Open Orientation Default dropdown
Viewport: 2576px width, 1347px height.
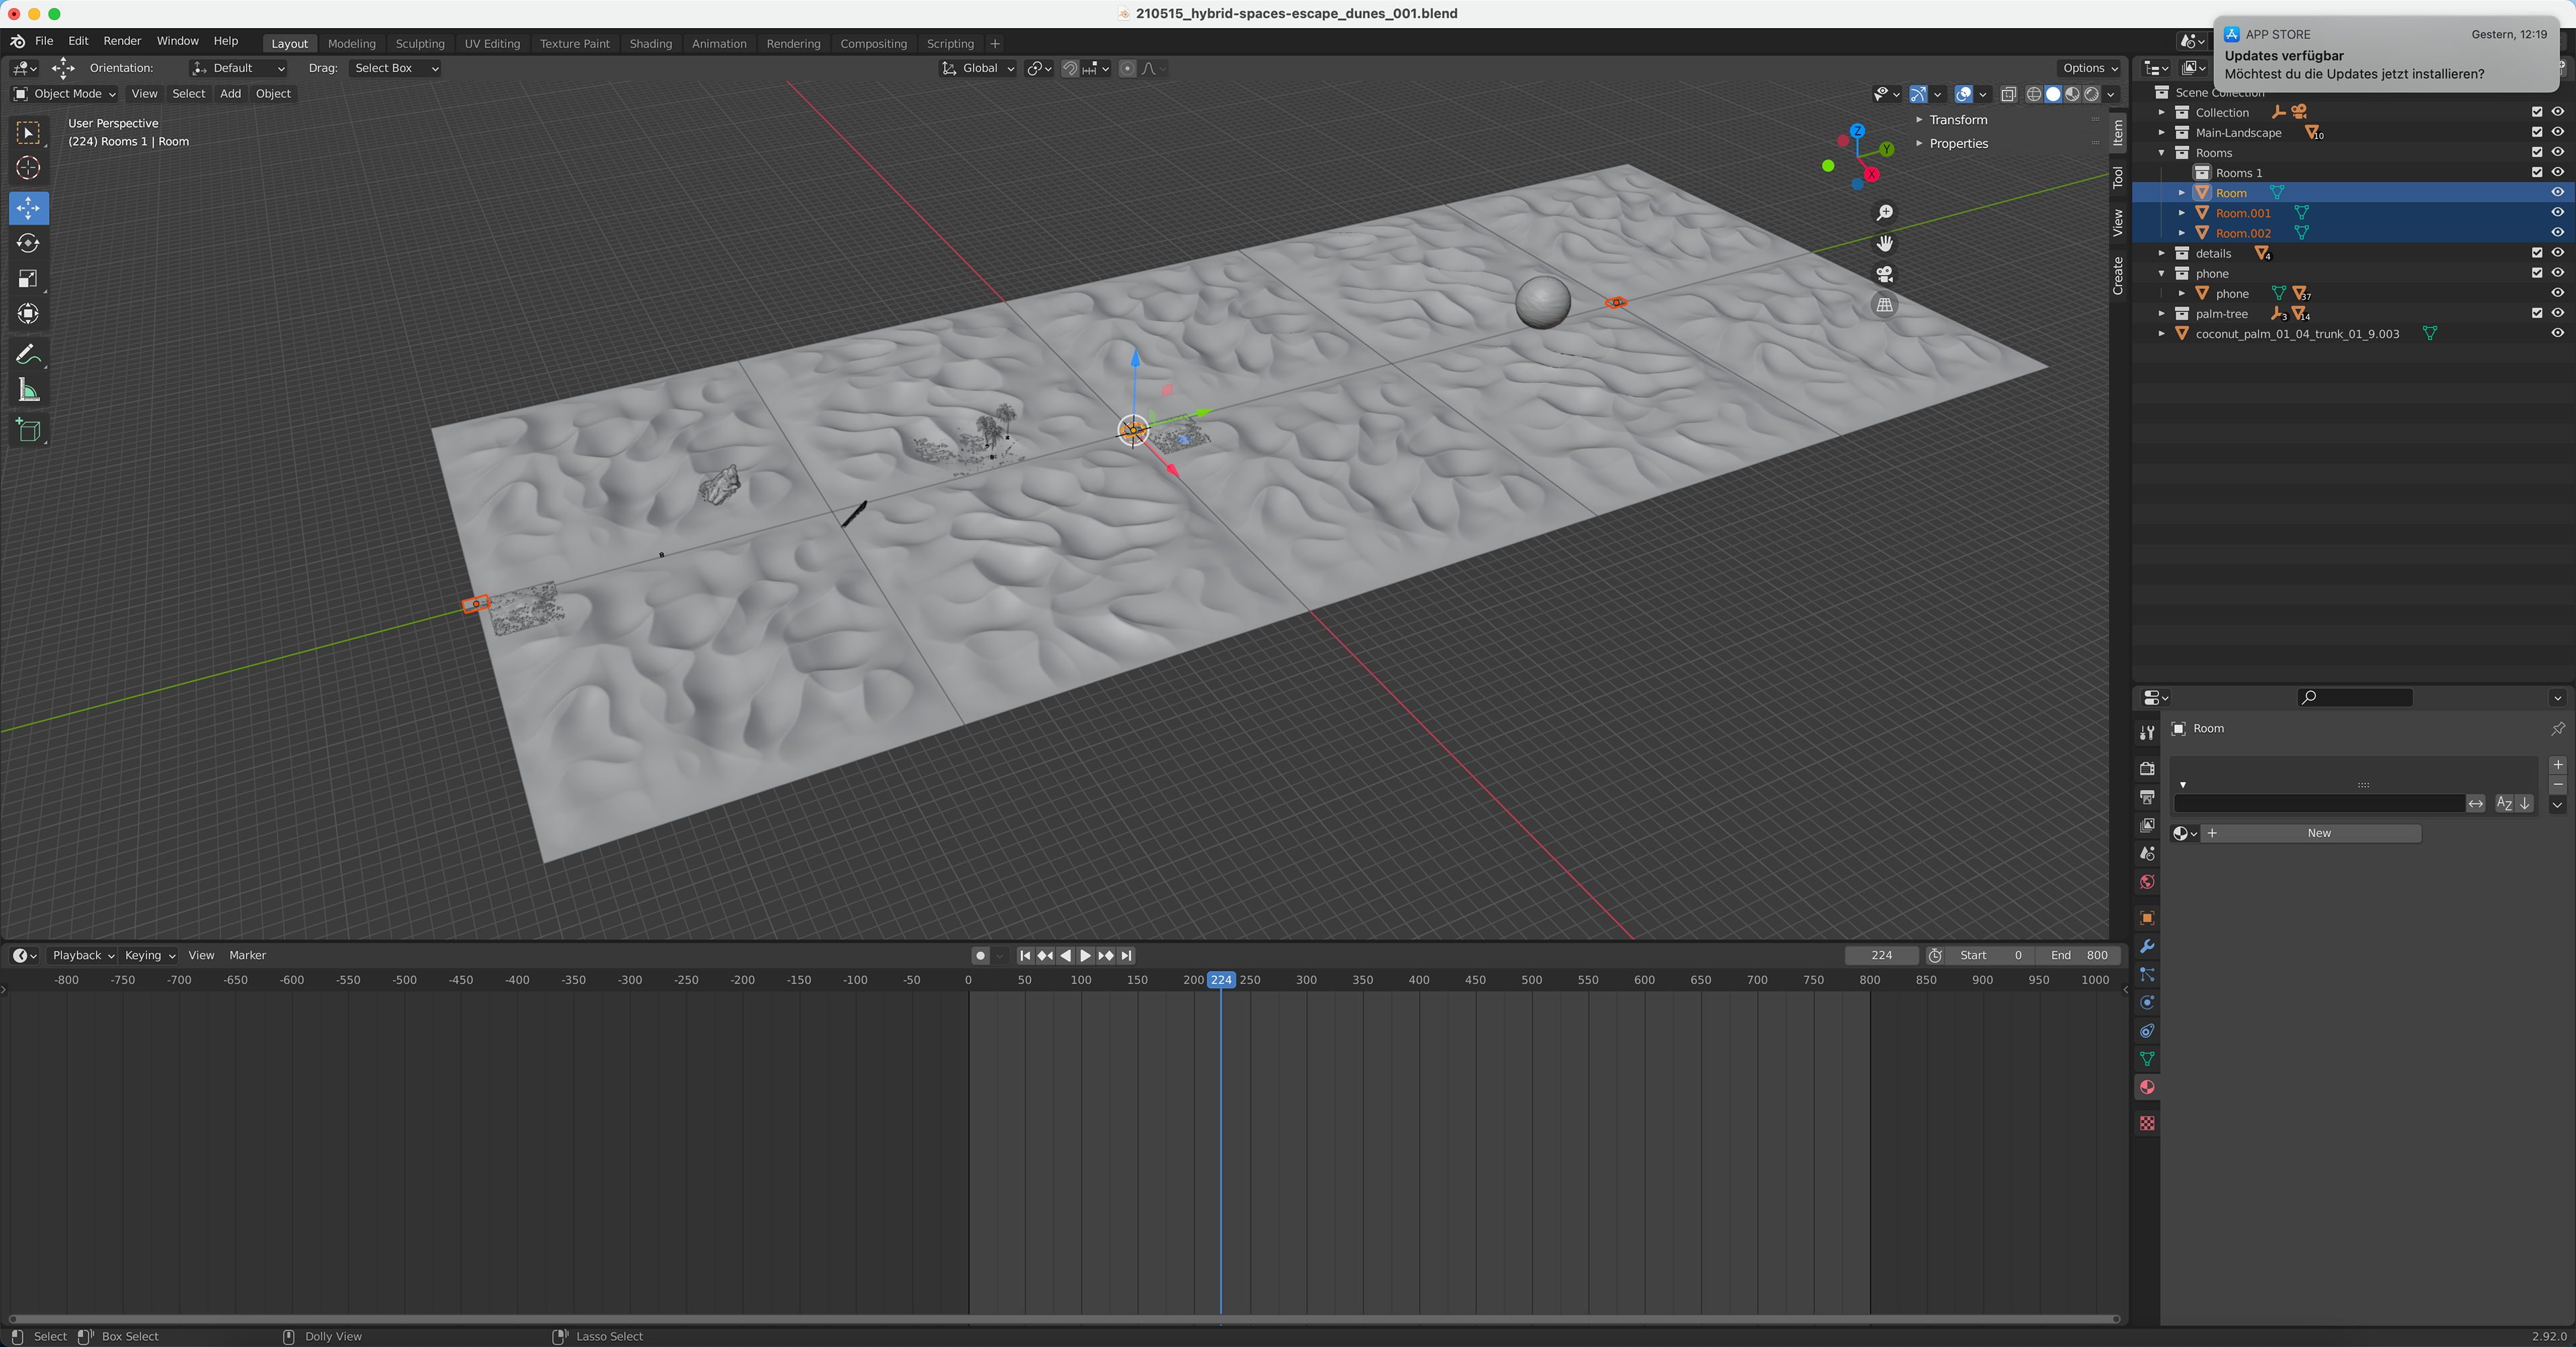(238, 68)
